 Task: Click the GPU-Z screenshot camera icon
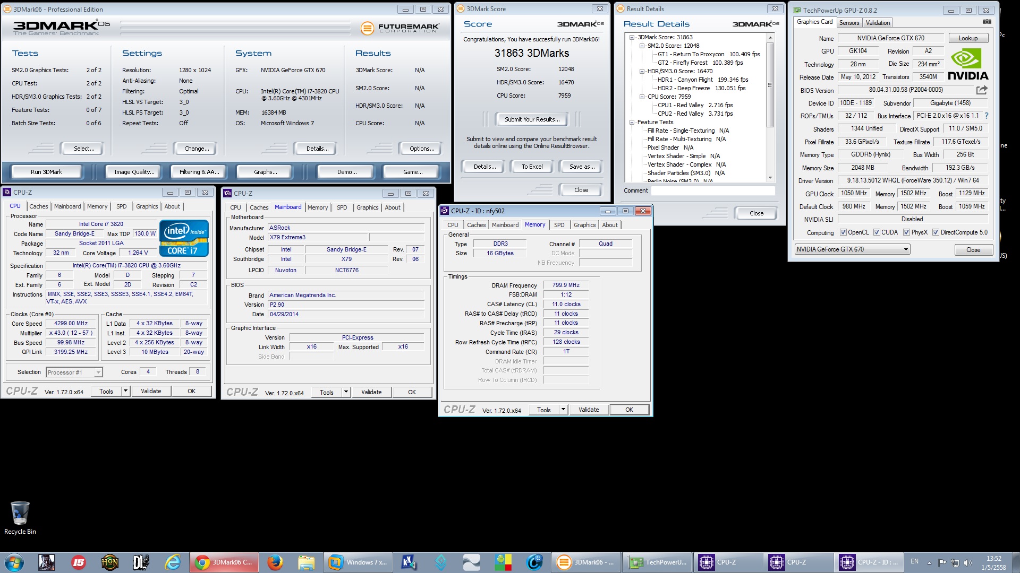[x=987, y=22]
